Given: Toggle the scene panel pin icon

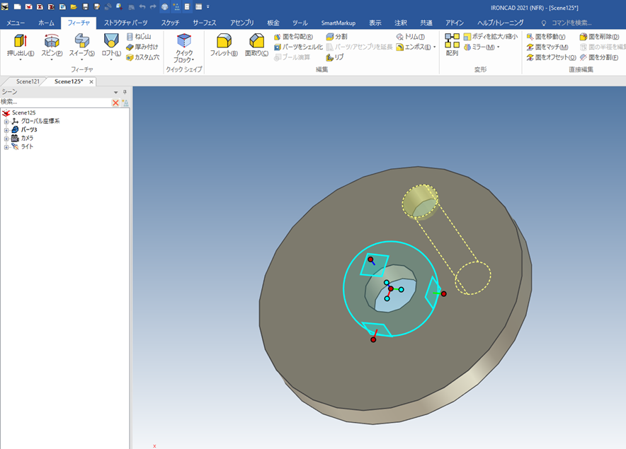Looking at the screenshot, I should click(x=125, y=92).
